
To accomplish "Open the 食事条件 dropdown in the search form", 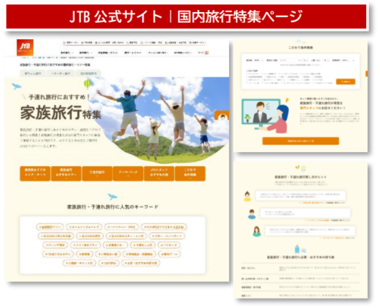I will coord(348,60).
